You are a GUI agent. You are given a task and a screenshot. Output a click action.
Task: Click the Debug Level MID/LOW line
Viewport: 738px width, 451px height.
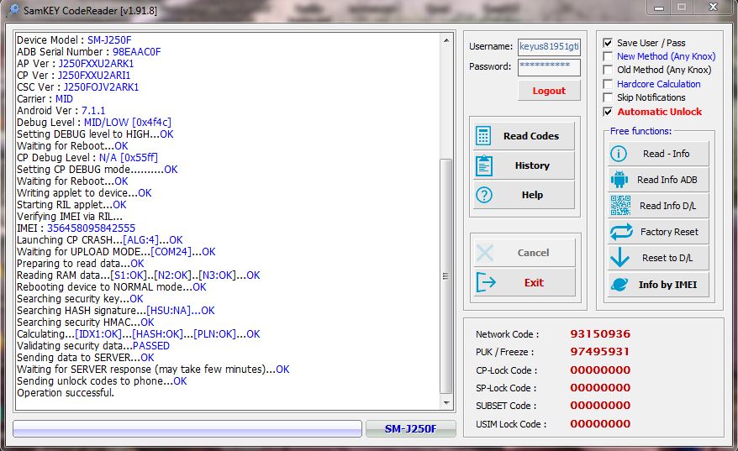[94, 123]
